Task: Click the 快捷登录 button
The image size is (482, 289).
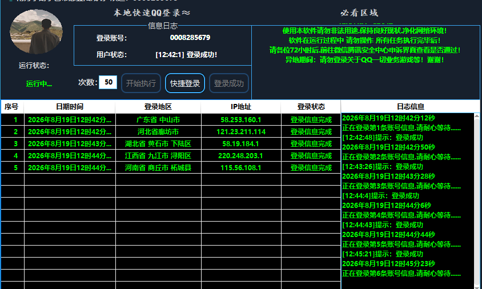Action: (x=184, y=83)
